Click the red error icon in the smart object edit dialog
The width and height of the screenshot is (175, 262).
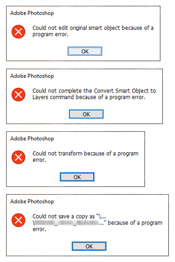18,31
